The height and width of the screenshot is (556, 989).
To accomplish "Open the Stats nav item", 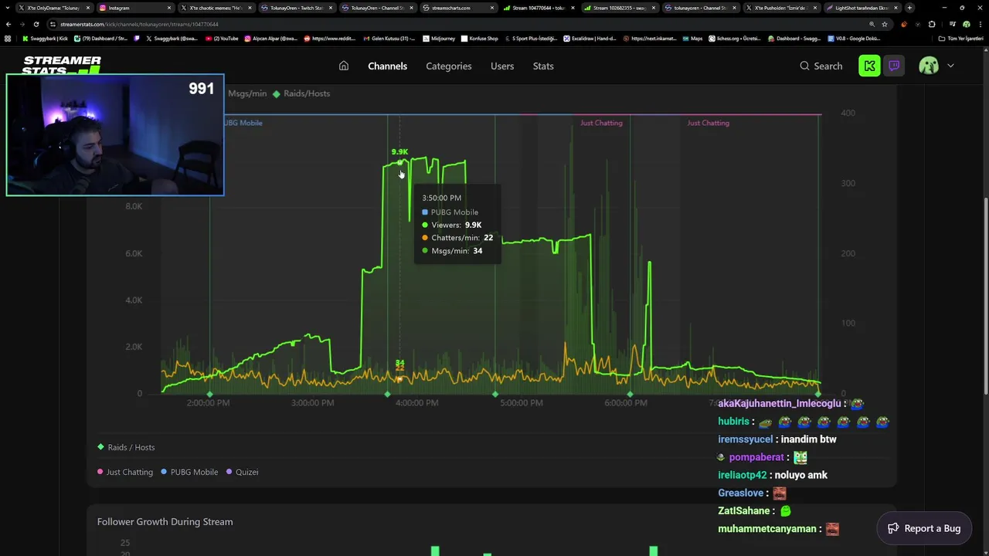I will click(x=543, y=66).
